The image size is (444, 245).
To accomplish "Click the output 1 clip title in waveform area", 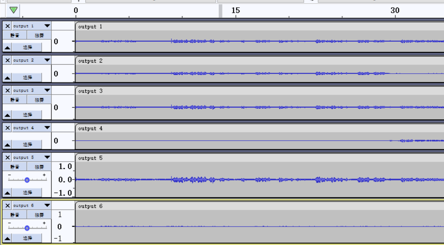I will 90,27.
